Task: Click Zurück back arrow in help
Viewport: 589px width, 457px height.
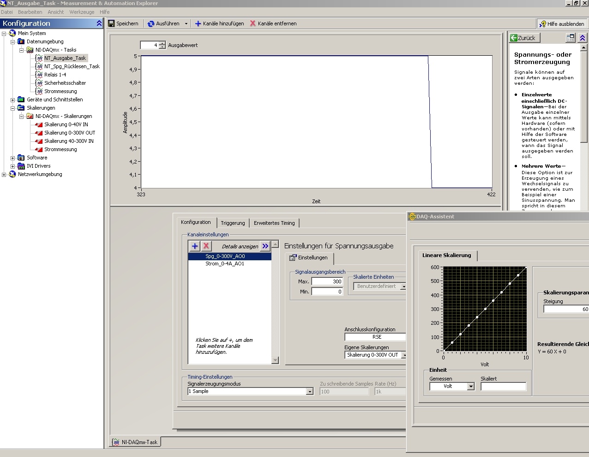Action: point(514,38)
